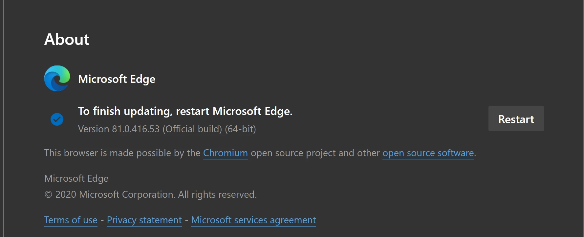Click the "All rights reserved." text

coord(217,194)
